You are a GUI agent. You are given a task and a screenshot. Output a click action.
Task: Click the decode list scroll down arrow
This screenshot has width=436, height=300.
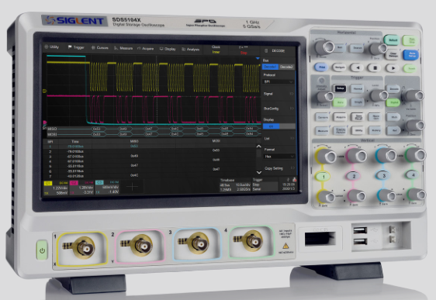pyautogui.click(x=259, y=173)
